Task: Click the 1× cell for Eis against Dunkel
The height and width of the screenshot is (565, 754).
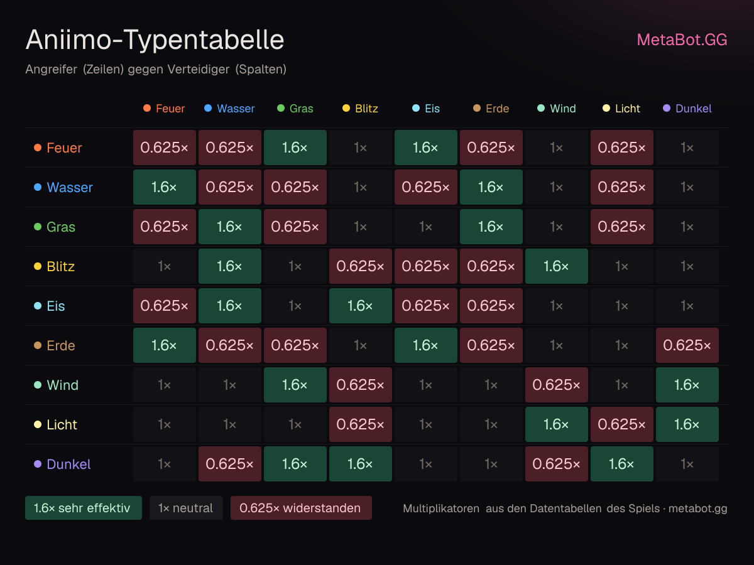Action: [x=687, y=306]
